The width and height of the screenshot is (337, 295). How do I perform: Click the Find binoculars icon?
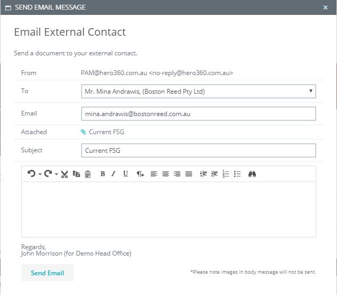pos(252,174)
